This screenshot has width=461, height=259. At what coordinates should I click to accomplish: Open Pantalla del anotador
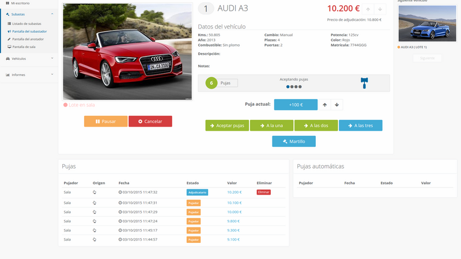[x=25, y=39]
